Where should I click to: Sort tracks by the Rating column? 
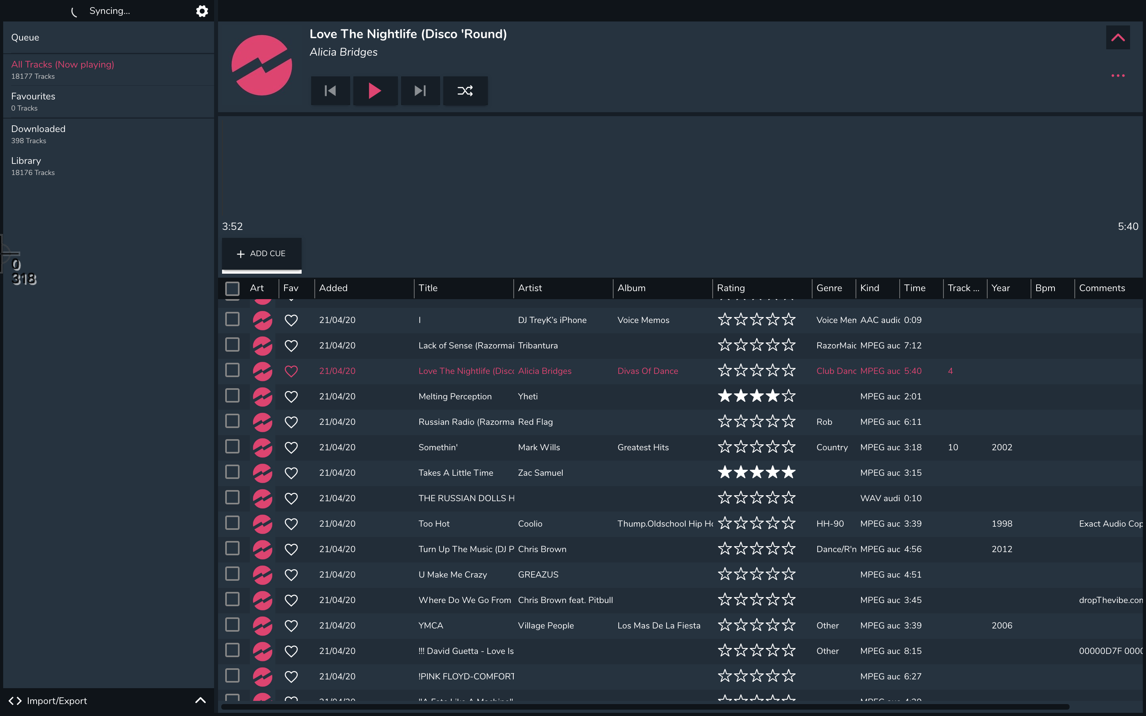tap(731, 288)
